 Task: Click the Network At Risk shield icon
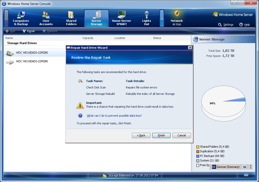click(x=177, y=14)
